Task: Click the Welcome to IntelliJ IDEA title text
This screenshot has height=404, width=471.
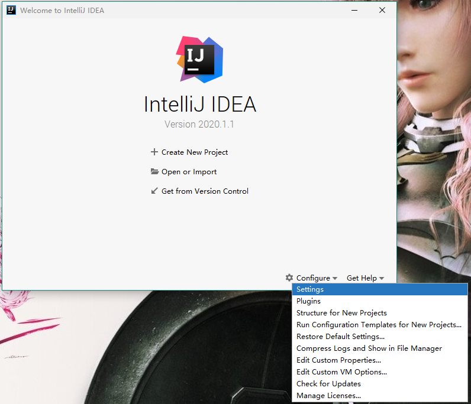Action: point(62,11)
